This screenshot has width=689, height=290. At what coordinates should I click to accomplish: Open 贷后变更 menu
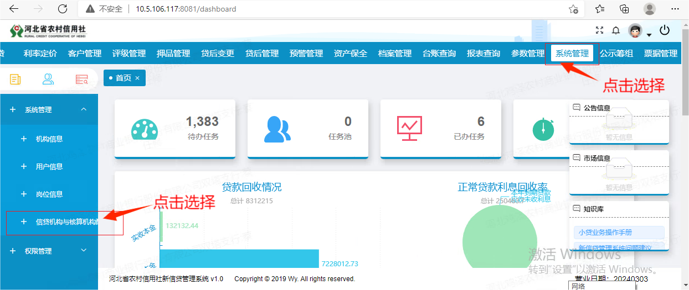click(218, 54)
